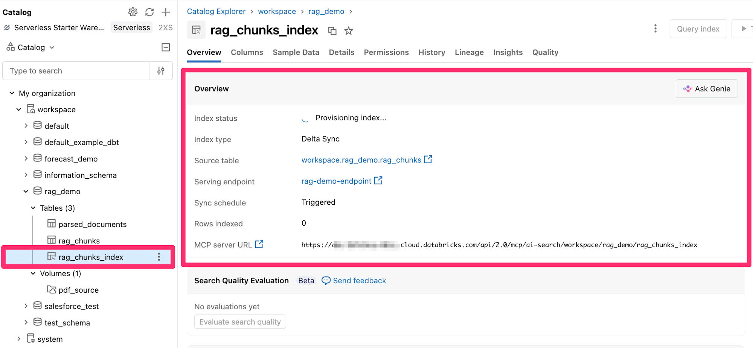753x348 pixels.
Task: Click the Send feedback speech bubble icon
Action: tap(326, 281)
